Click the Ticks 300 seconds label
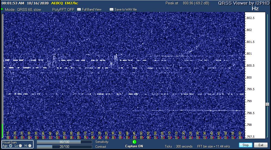Screen dimensions: 271x150 point(179,146)
